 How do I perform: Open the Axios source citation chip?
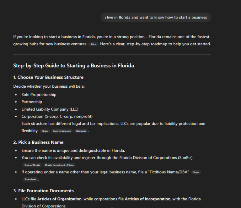click(93, 44)
